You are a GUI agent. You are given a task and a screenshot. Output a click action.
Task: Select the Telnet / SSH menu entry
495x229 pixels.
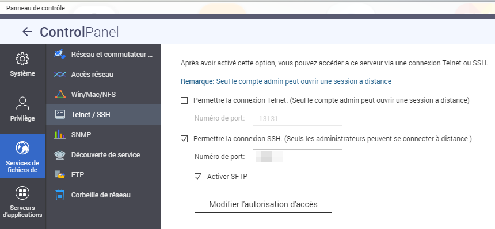tap(103, 114)
